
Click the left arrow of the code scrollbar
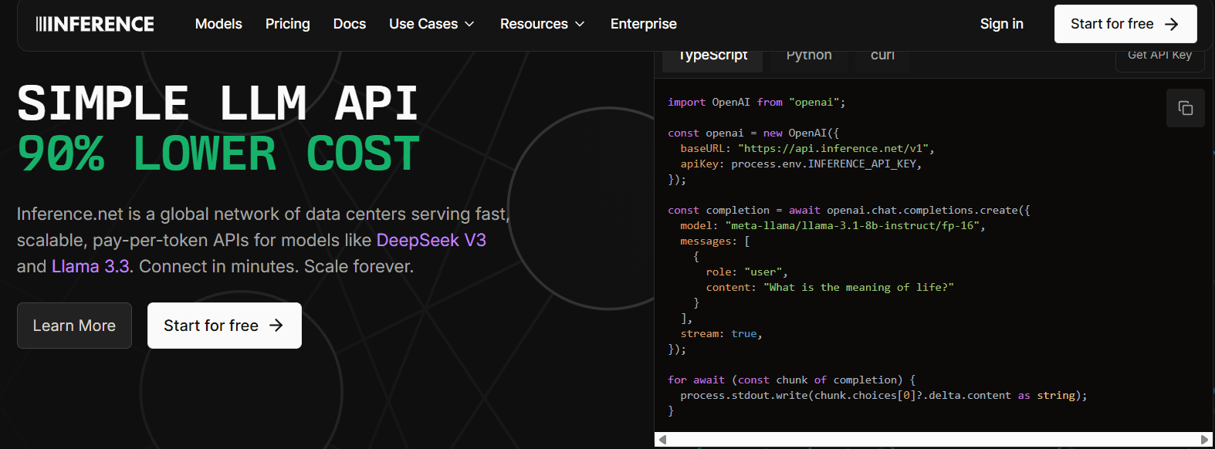(662, 440)
